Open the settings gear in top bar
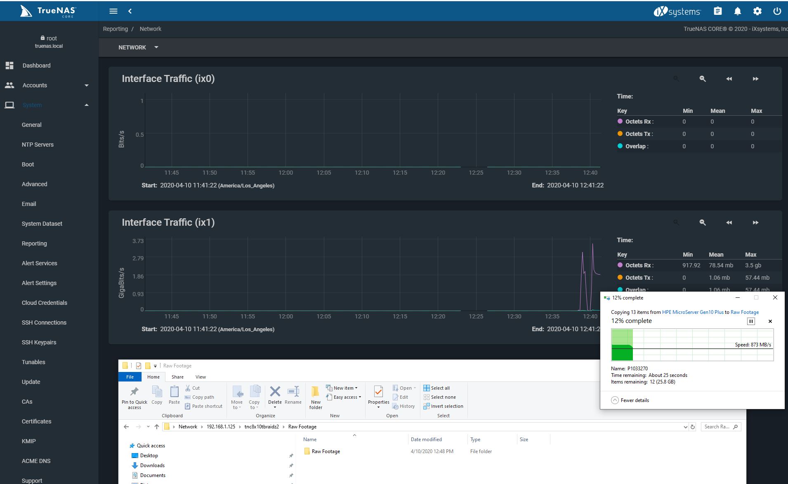Image resolution: width=788 pixels, height=484 pixels. (757, 11)
